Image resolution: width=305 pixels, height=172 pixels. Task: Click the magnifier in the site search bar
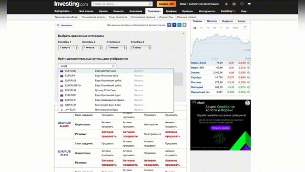[150, 4]
